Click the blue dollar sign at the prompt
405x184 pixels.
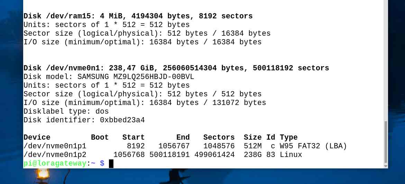[x=102, y=163]
